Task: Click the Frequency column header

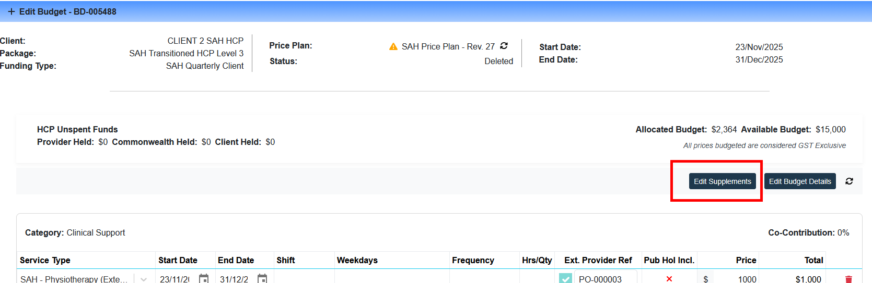Action: 473,260
